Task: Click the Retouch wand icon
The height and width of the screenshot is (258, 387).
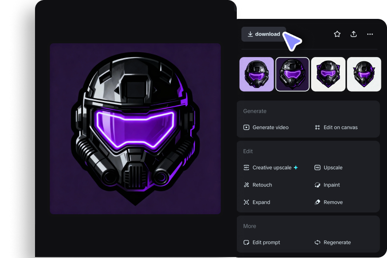Action: (x=246, y=185)
